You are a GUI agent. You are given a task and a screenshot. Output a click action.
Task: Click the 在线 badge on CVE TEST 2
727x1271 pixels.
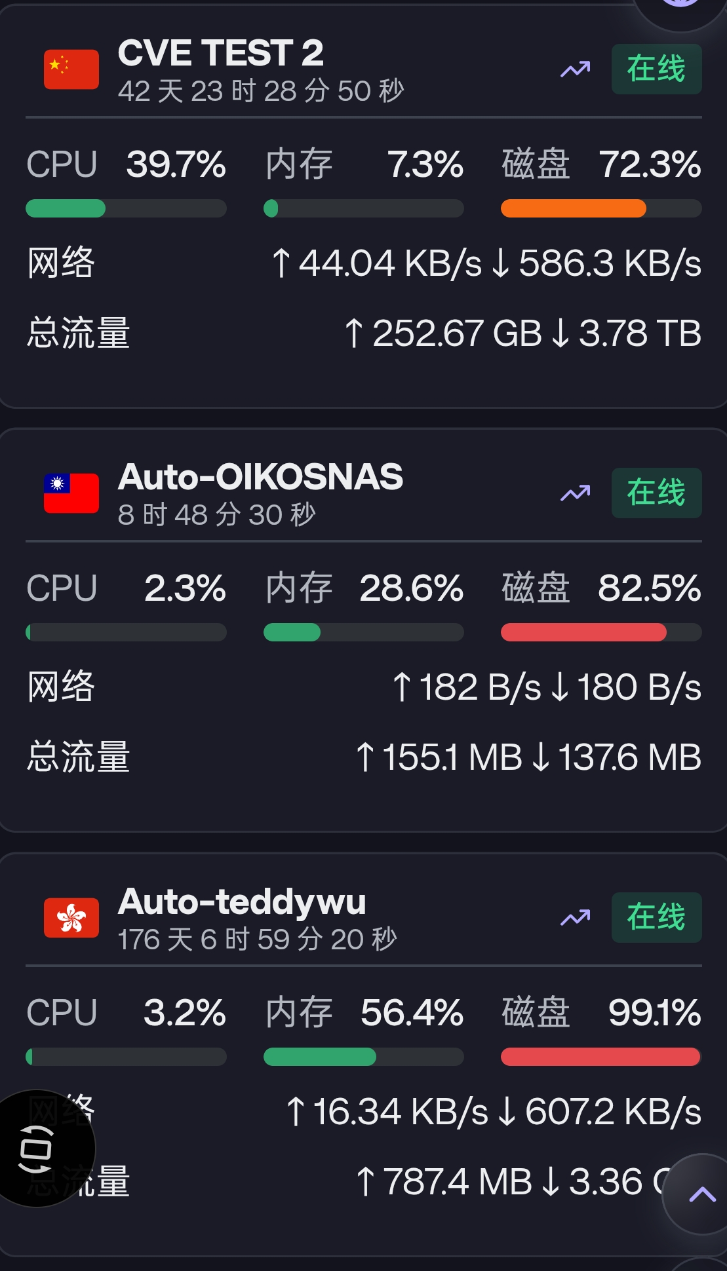[x=656, y=69]
